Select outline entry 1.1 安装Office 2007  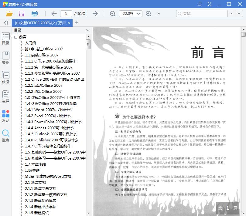click(x=42, y=55)
